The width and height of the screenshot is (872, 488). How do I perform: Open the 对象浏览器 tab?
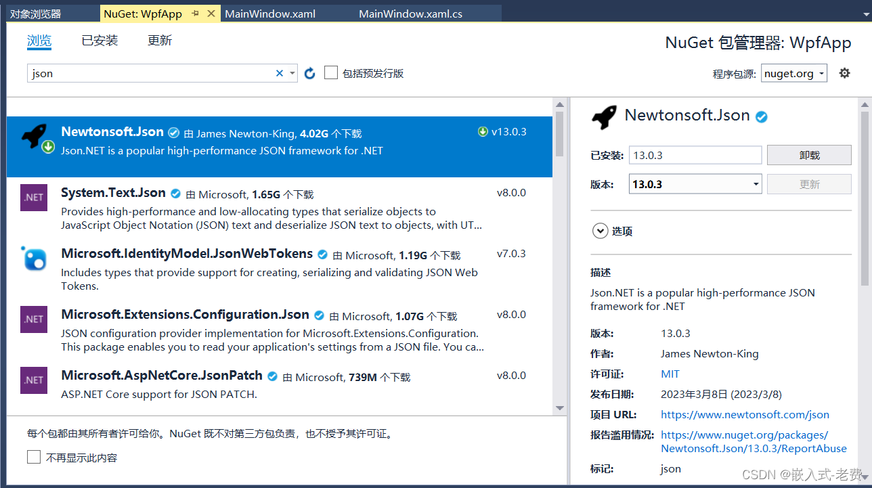(35, 14)
